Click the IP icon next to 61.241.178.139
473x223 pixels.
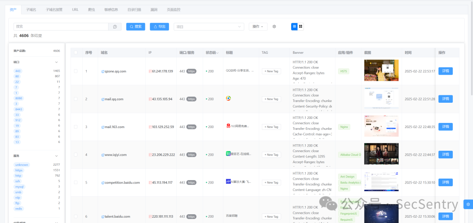150,71
